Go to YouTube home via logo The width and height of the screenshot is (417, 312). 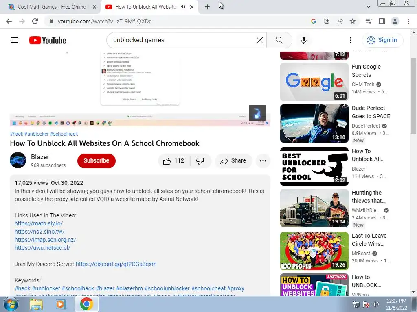(x=48, y=40)
